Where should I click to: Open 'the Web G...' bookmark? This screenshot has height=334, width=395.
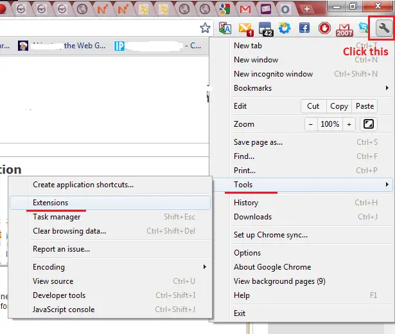(62, 46)
